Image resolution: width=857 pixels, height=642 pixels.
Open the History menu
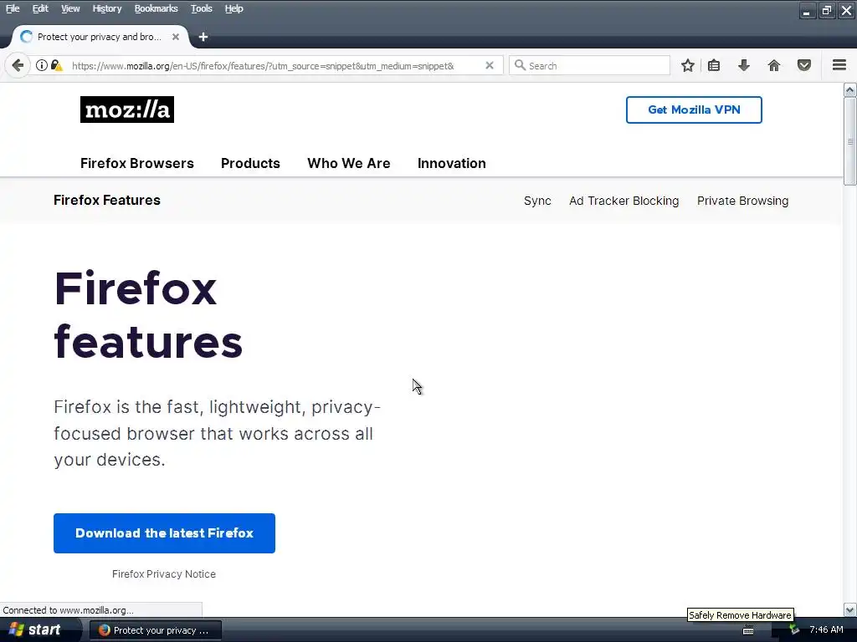106,8
